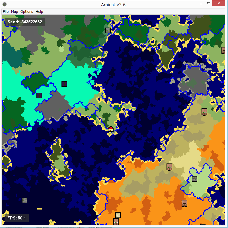Select the village icon in orange desert, lower right
The width and height of the screenshot is (228, 228).
(x=184, y=203)
